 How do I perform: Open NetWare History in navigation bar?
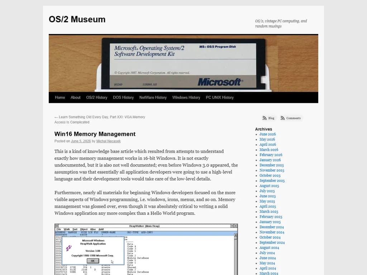click(x=153, y=97)
